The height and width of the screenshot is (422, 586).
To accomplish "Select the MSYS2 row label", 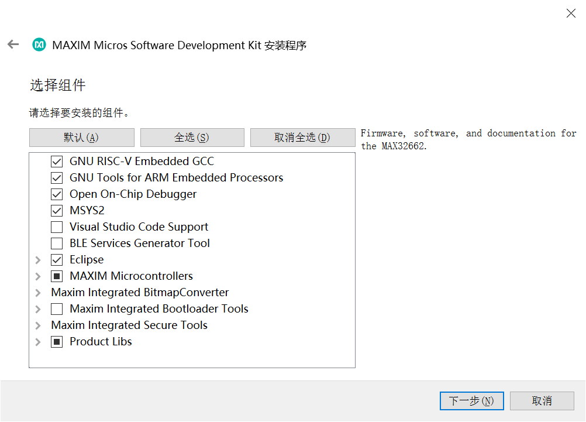I will 87,211.
